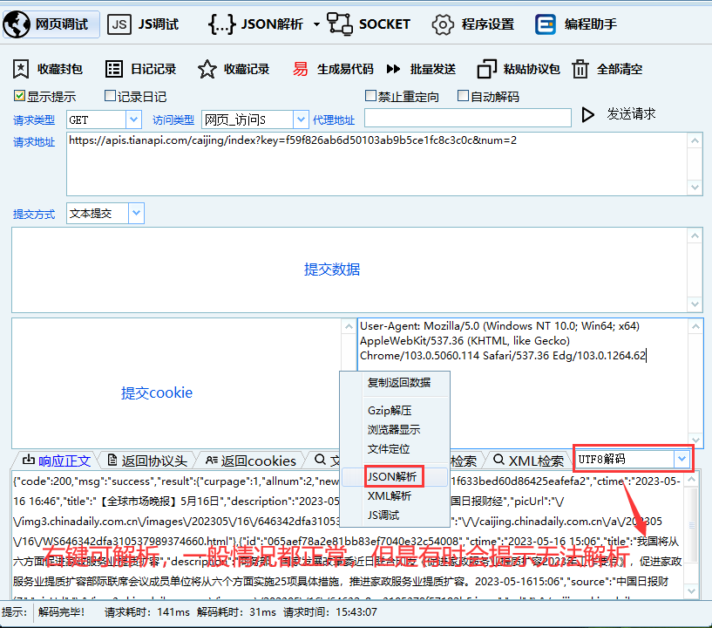Open the UTF8解码 encoding dropdown
The width and height of the screenshot is (712, 628).
click(681, 459)
